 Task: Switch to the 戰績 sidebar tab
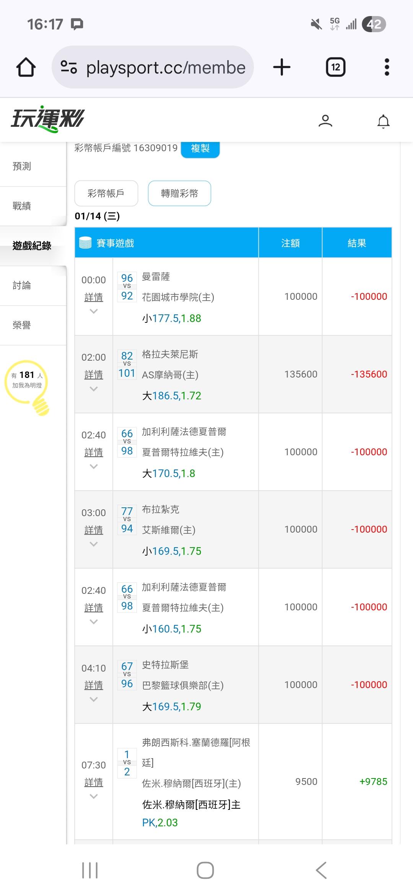click(x=22, y=206)
